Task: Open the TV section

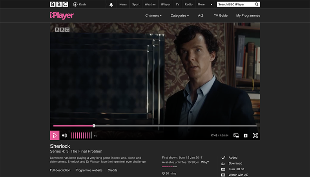Action: coord(177,4)
